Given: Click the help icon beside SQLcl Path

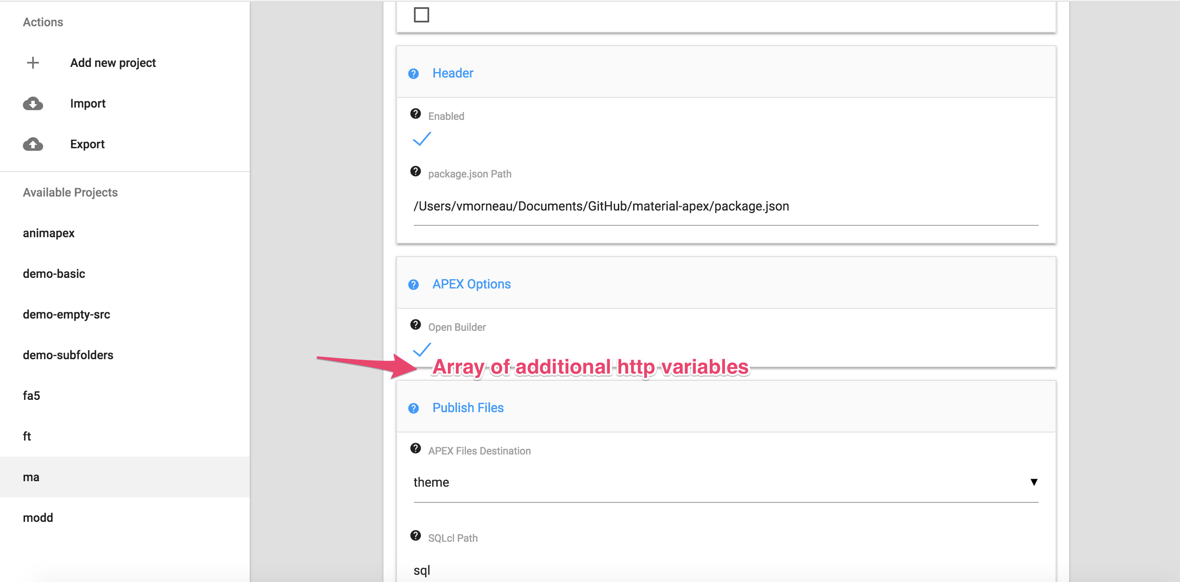Looking at the screenshot, I should [x=415, y=535].
